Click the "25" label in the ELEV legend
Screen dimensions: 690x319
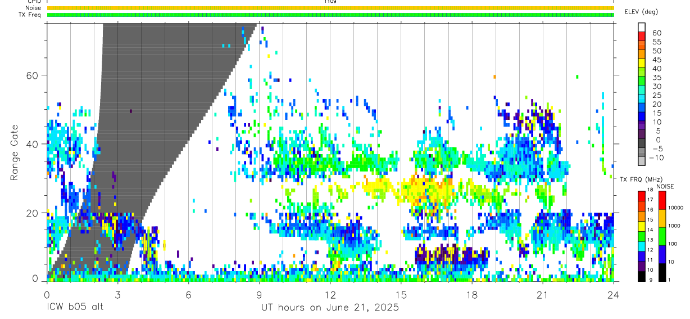657,96
